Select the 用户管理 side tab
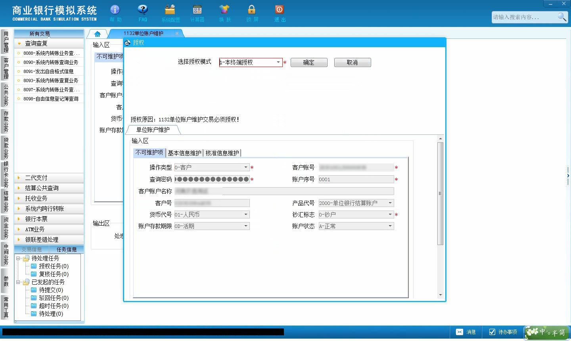 point(6,42)
